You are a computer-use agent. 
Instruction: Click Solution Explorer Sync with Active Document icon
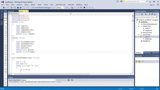(149, 14)
